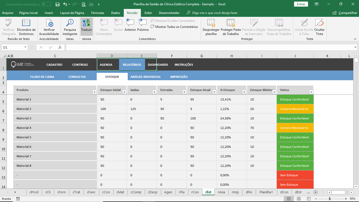Viewport: 359px width, 202px height.
Task: Open Saídas column filter dropdown
Action: point(154,92)
